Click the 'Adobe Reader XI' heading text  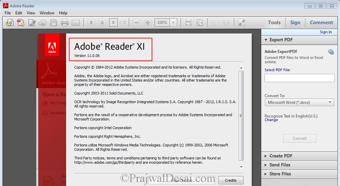109,47
